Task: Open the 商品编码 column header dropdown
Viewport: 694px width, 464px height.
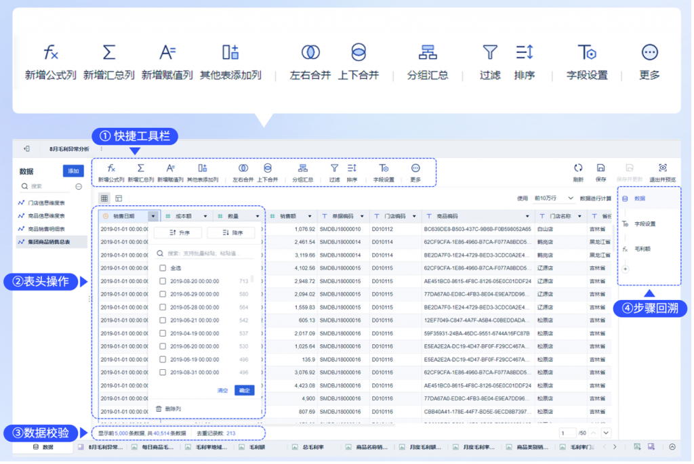Action: point(527,217)
